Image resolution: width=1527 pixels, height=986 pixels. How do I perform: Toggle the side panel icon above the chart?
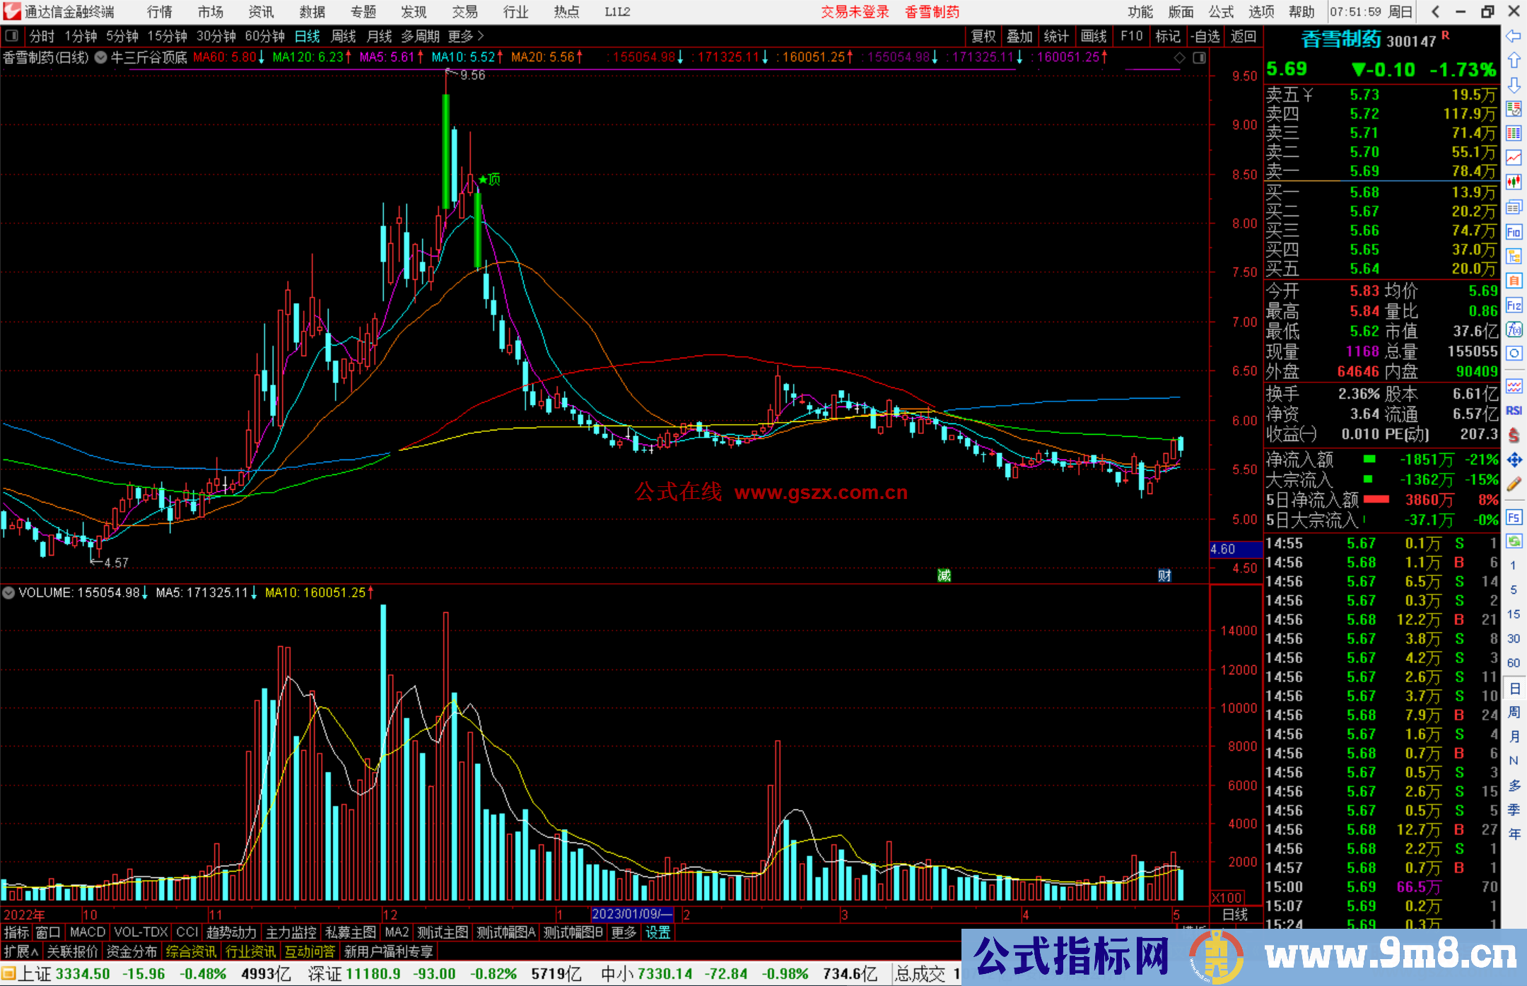coord(1199,58)
